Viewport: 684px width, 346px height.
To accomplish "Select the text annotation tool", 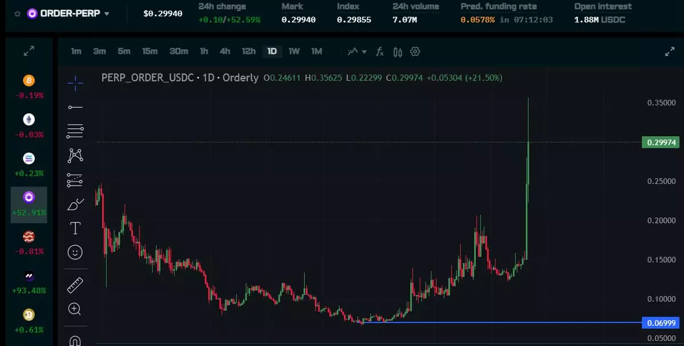I will point(75,229).
